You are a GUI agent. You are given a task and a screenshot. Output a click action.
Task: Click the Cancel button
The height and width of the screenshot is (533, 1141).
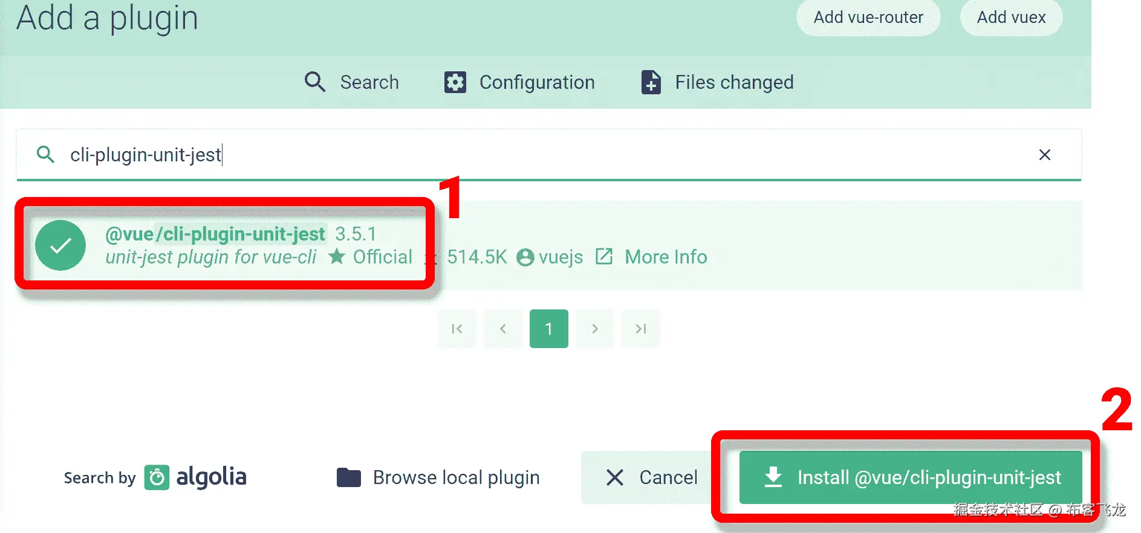point(651,477)
